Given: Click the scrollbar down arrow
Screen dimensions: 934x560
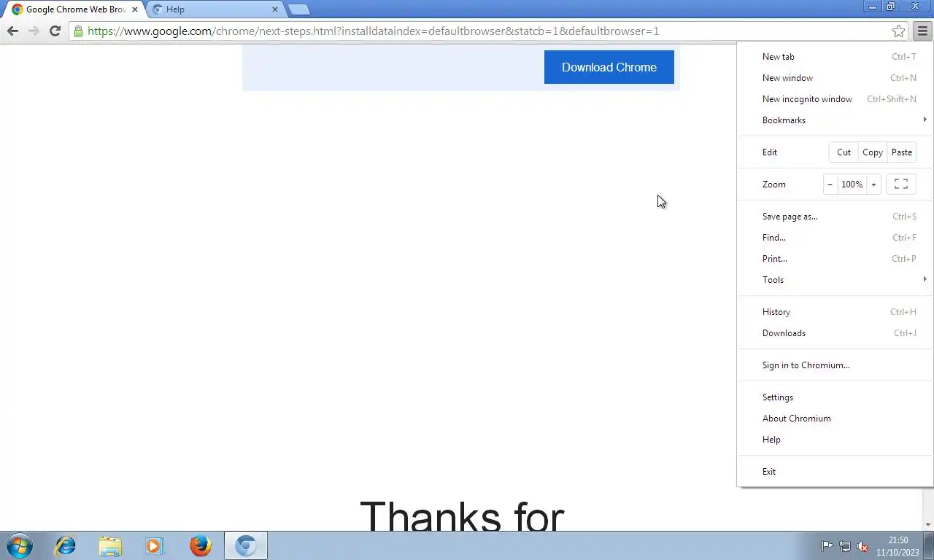Looking at the screenshot, I should point(928,525).
